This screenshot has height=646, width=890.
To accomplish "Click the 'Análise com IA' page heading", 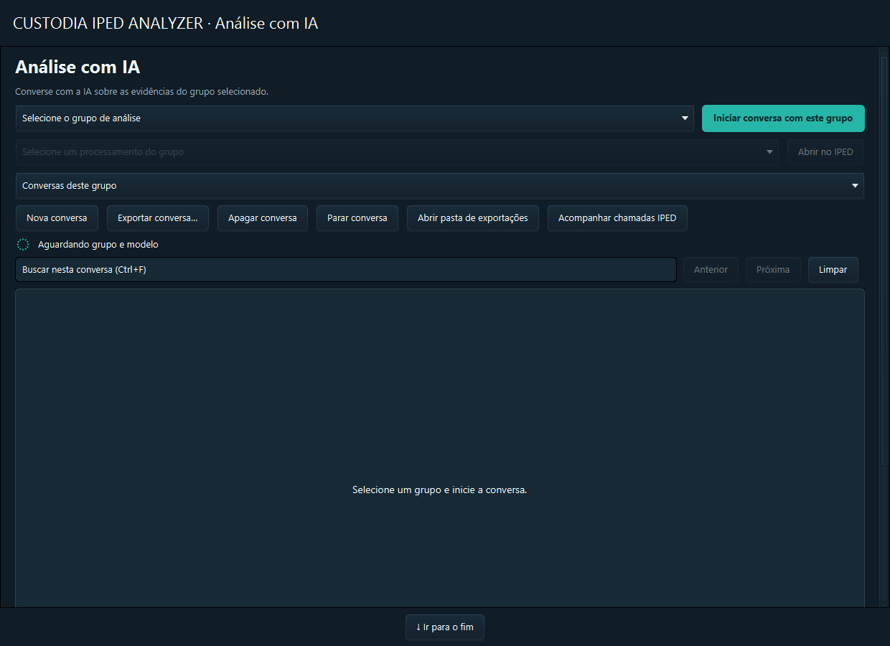I will pyautogui.click(x=78, y=67).
